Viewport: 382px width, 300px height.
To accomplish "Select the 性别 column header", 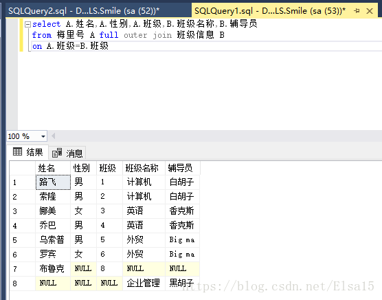I will click(x=84, y=168).
